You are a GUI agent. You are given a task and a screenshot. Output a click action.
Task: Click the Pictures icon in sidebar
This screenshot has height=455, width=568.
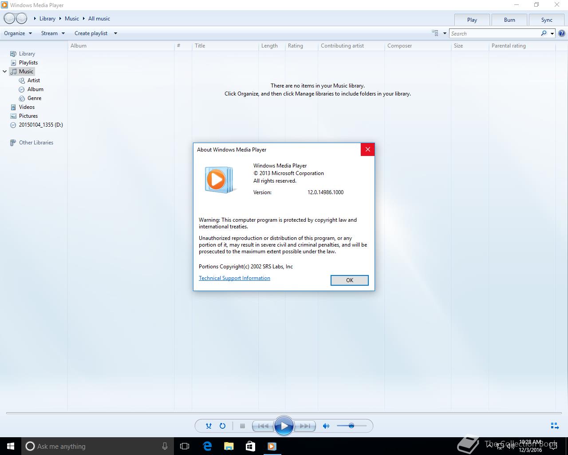(13, 116)
